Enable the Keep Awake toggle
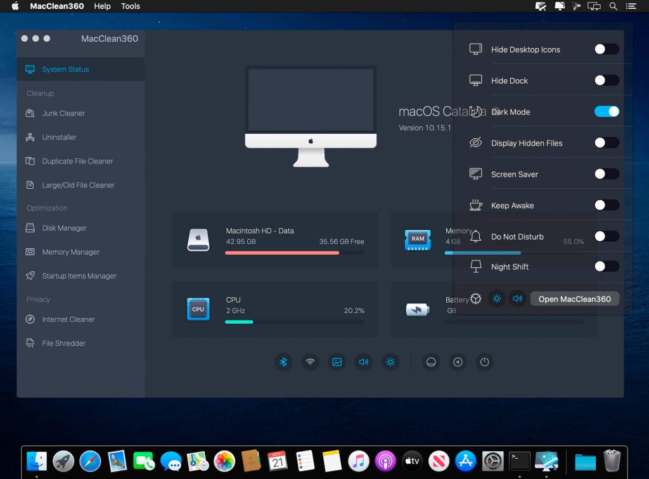 [x=607, y=205]
